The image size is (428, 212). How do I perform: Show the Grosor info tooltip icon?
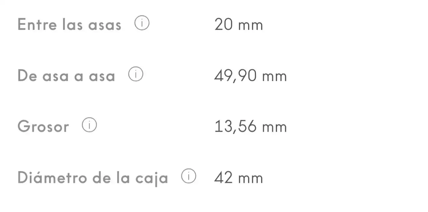click(89, 125)
